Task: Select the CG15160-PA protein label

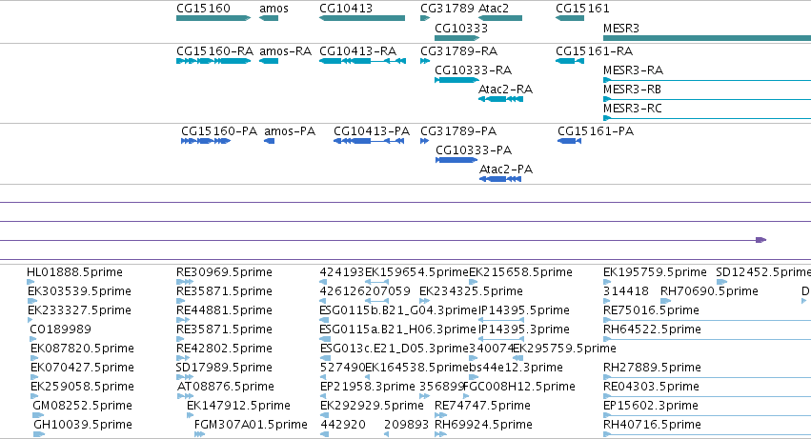Action: [219, 131]
